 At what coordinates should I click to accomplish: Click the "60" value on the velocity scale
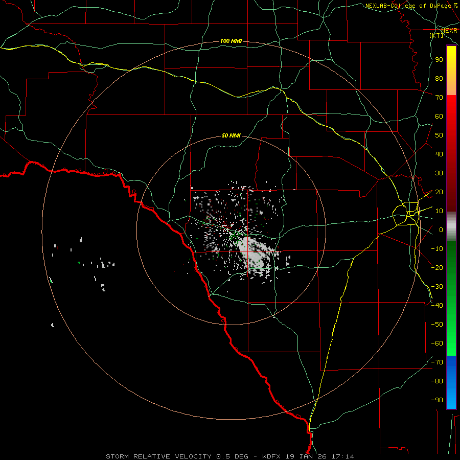[439, 117]
